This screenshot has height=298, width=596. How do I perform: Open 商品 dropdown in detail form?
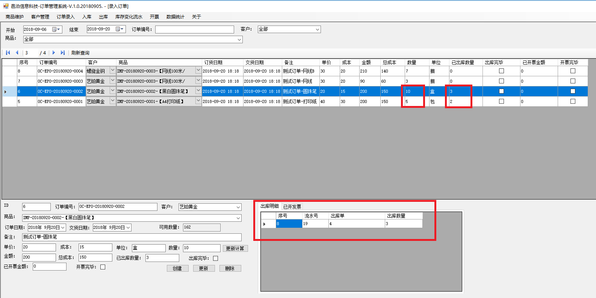(238, 218)
